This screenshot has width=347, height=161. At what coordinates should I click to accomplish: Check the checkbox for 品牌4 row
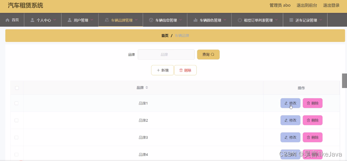(16, 154)
